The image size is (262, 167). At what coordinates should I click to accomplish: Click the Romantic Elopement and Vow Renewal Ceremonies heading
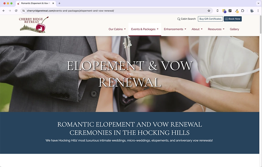(x=130, y=128)
